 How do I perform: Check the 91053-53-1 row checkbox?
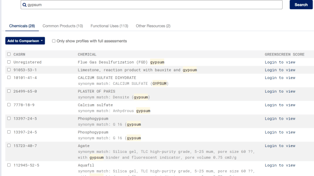coord(9,69)
